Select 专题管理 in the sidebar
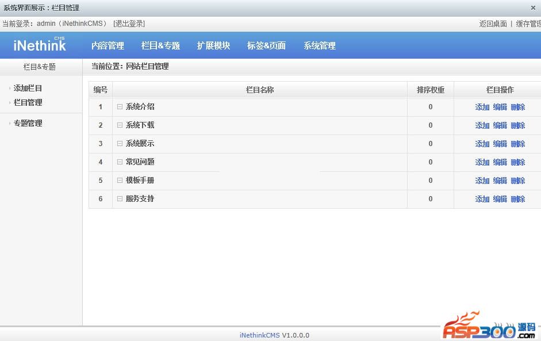The width and height of the screenshot is (541, 341). [x=28, y=123]
